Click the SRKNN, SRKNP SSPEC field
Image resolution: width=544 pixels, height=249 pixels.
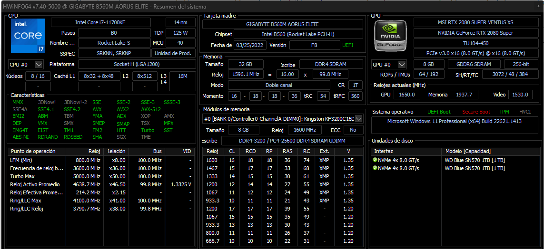pos(114,53)
